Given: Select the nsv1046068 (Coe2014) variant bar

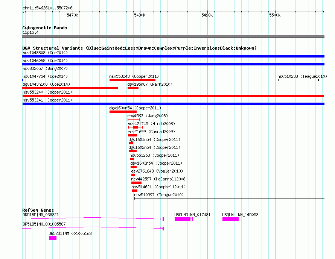Looking at the screenshot, I should pyautogui.click(x=173, y=64).
